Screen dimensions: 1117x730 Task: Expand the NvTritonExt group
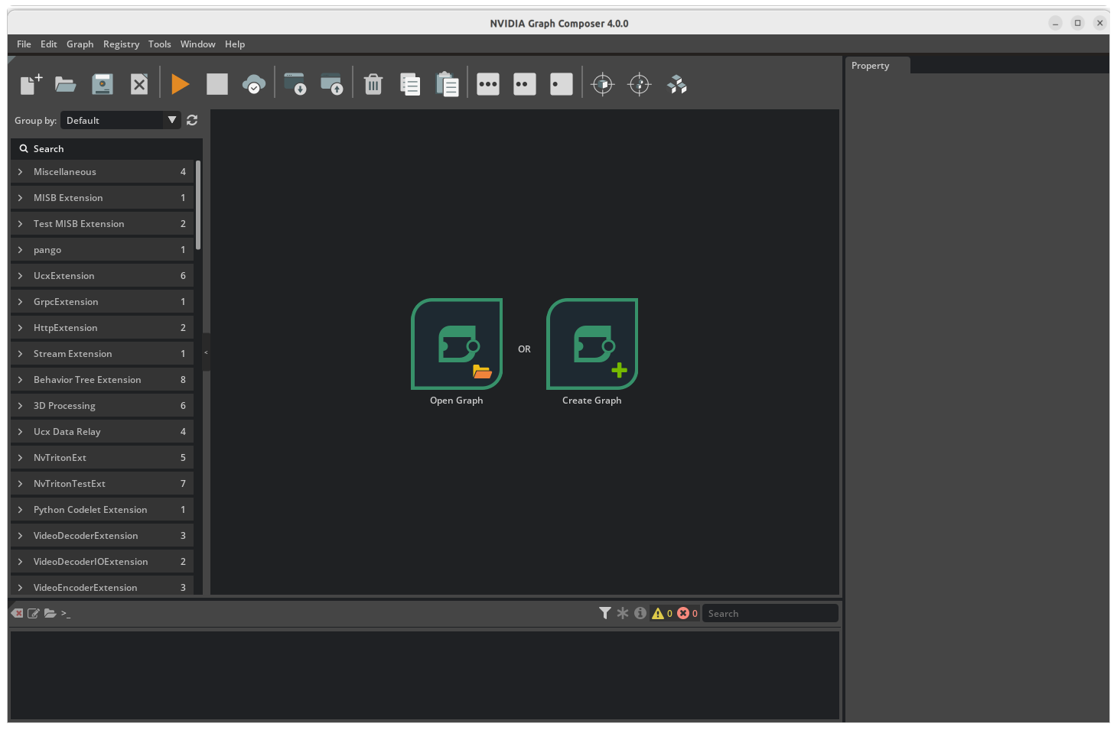coord(102,458)
